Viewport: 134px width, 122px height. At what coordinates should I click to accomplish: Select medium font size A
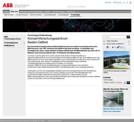point(127,2)
